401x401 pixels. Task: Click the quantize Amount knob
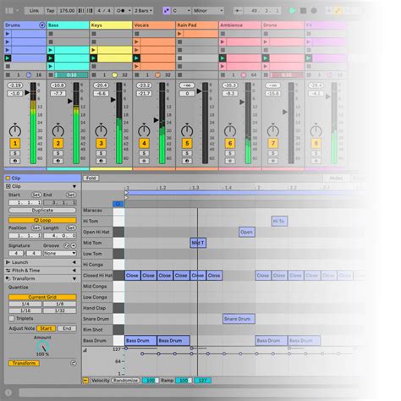pos(43,347)
